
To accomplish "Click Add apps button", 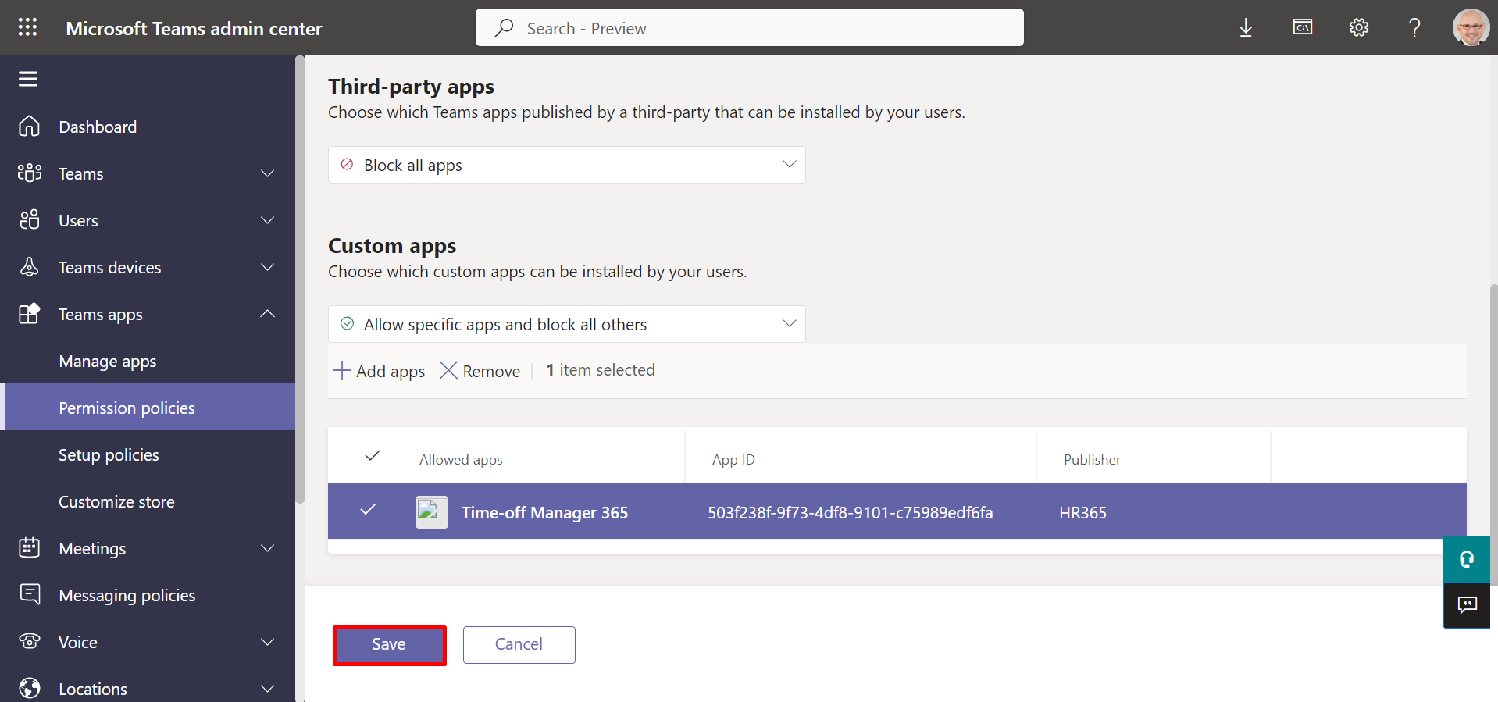I will (x=379, y=371).
